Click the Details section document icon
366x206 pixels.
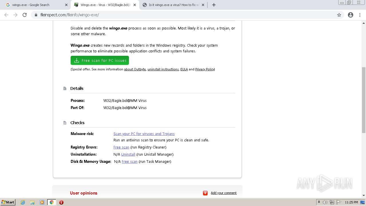(65, 88)
